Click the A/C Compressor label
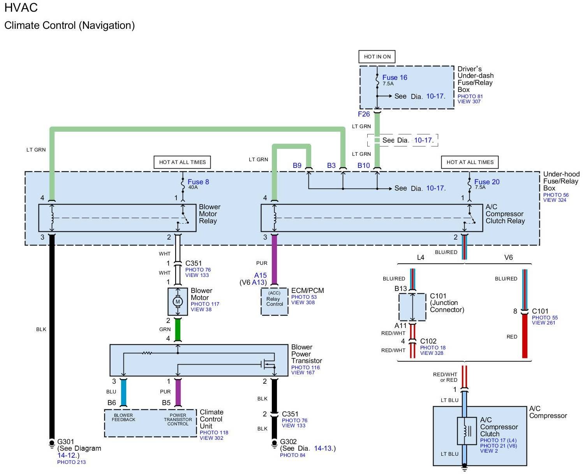This screenshot has height=476, width=585. (548, 412)
